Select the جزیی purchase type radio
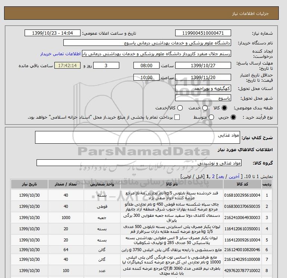The height and width of the screenshot is (278, 287). coord(233,117)
